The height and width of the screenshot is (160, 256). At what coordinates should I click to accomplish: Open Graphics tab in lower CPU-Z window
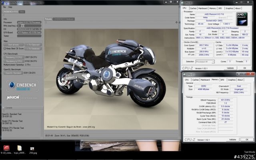[232, 80]
